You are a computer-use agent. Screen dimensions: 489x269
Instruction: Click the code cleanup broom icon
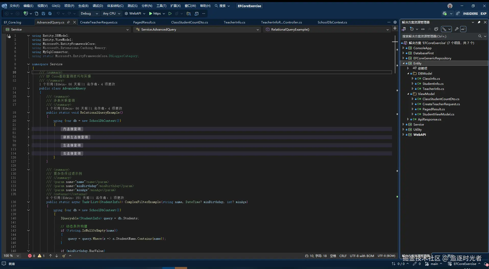coord(64,256)
